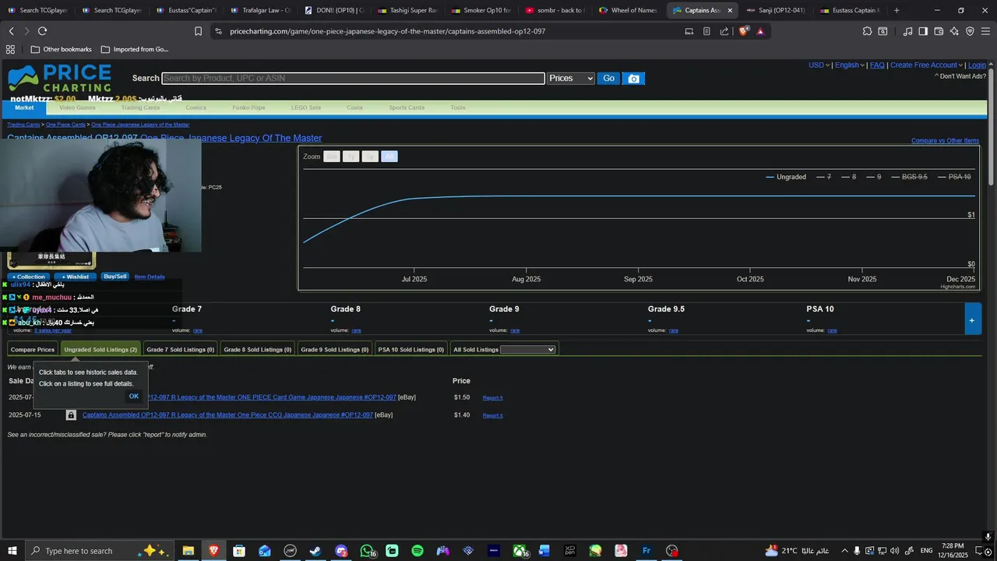Open Steam from the taskbar

point(315,551)
